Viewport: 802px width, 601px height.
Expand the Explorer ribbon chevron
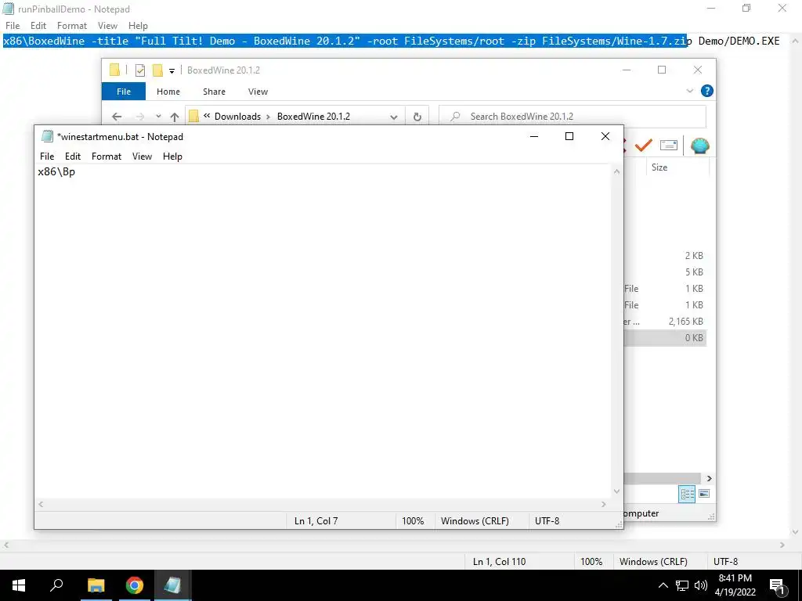click(x=689, y=91)
